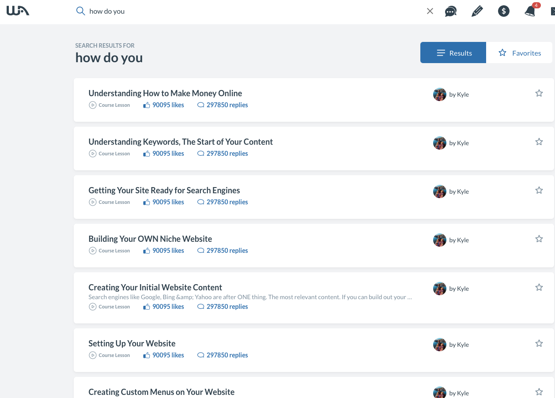Click the search magnifier icon

tap(80, 11)
